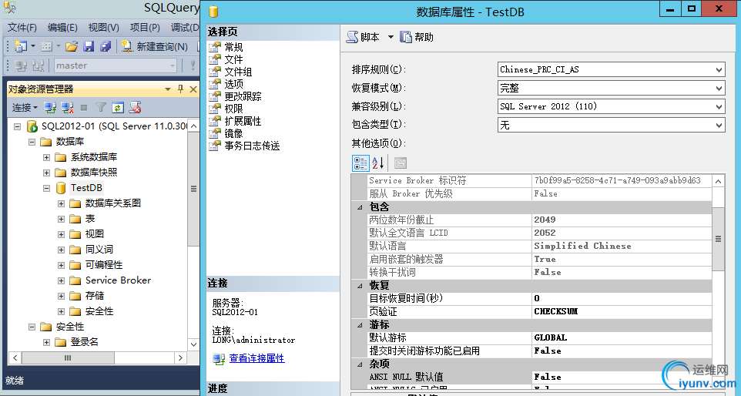741x396 pixels.
Task: Select the 文件组 page
Action: pyautogui.click(x=238, y=72)
